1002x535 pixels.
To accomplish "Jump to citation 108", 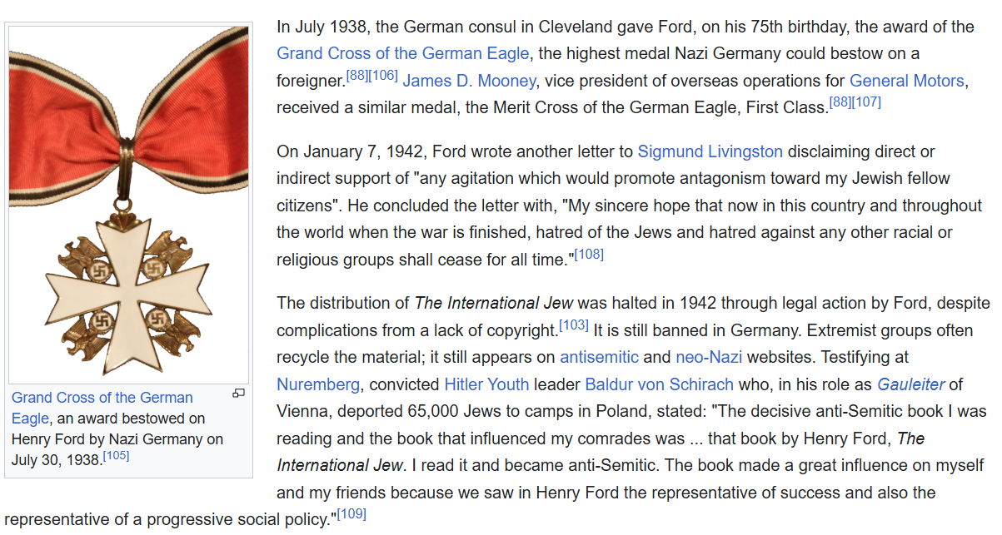I will point(589,254).
